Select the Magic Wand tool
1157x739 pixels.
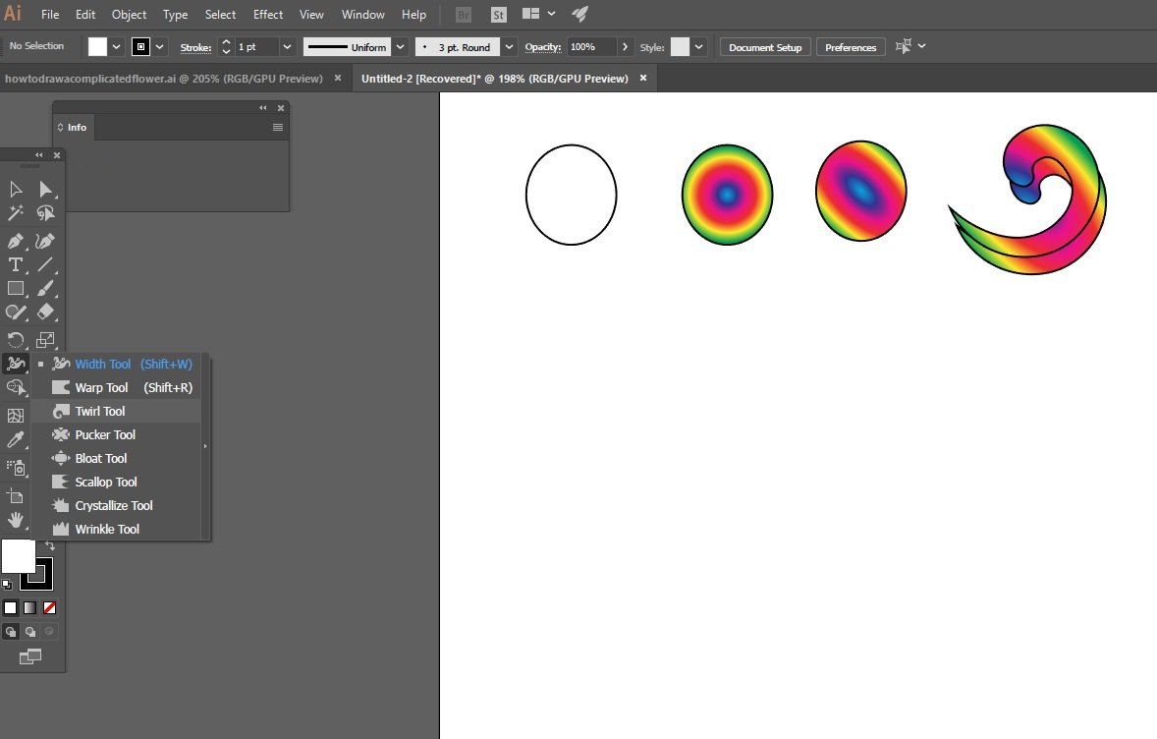16,213
